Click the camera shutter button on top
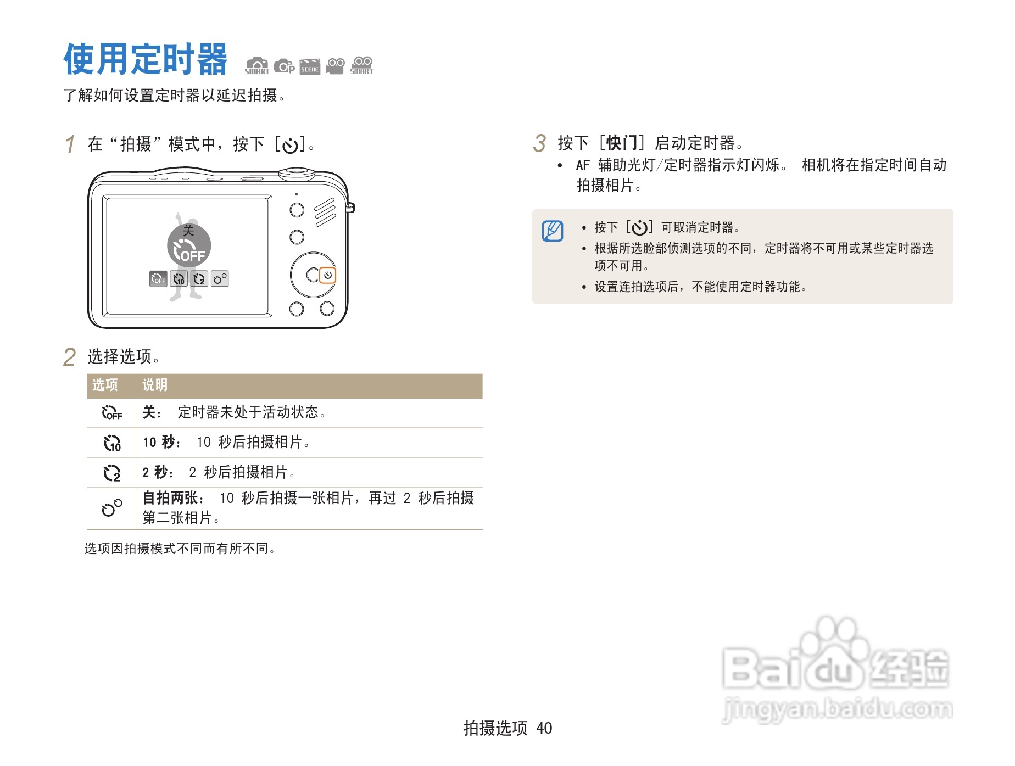 point(296,174)
